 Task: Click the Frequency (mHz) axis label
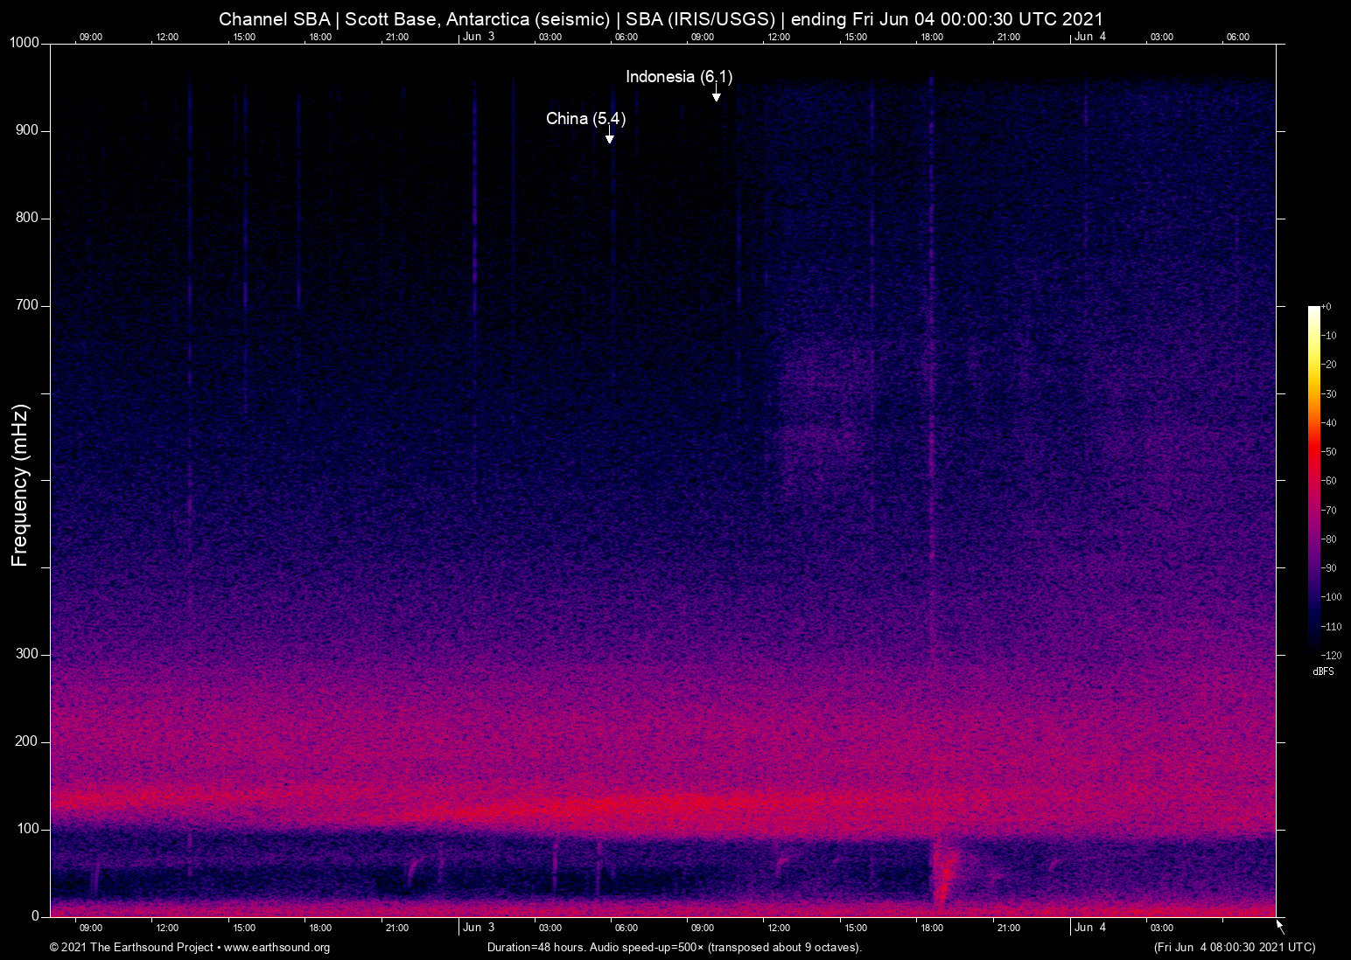(20, 485)
